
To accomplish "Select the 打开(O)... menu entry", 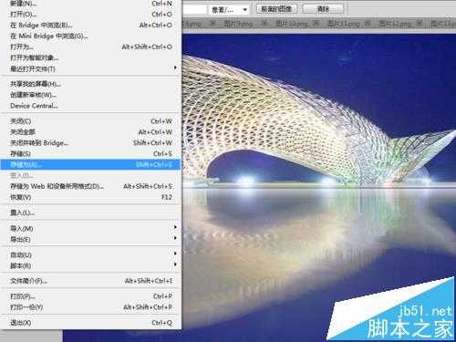I will coord(90,15).
